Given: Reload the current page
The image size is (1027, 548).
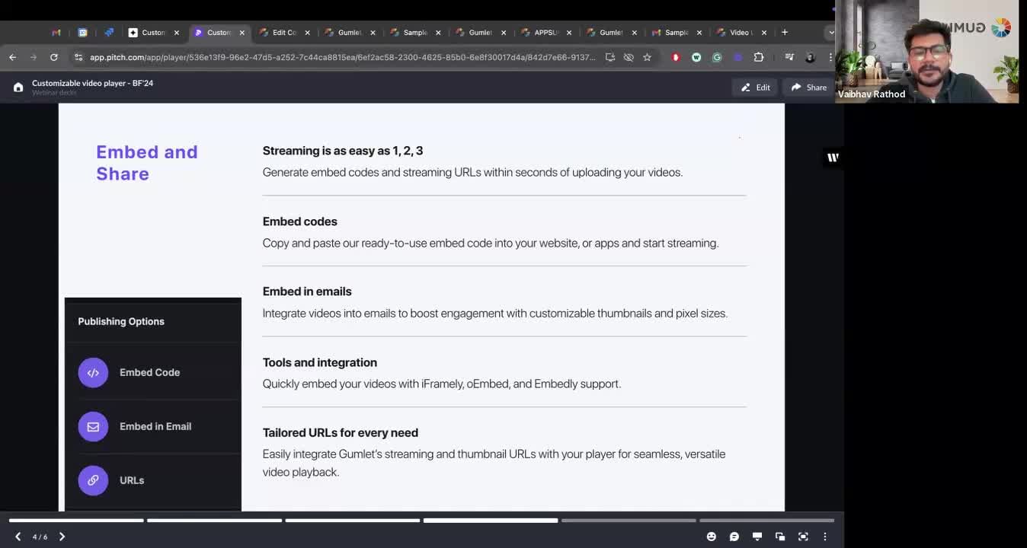Looking at the screenshot, I should [x=53, y=57].
